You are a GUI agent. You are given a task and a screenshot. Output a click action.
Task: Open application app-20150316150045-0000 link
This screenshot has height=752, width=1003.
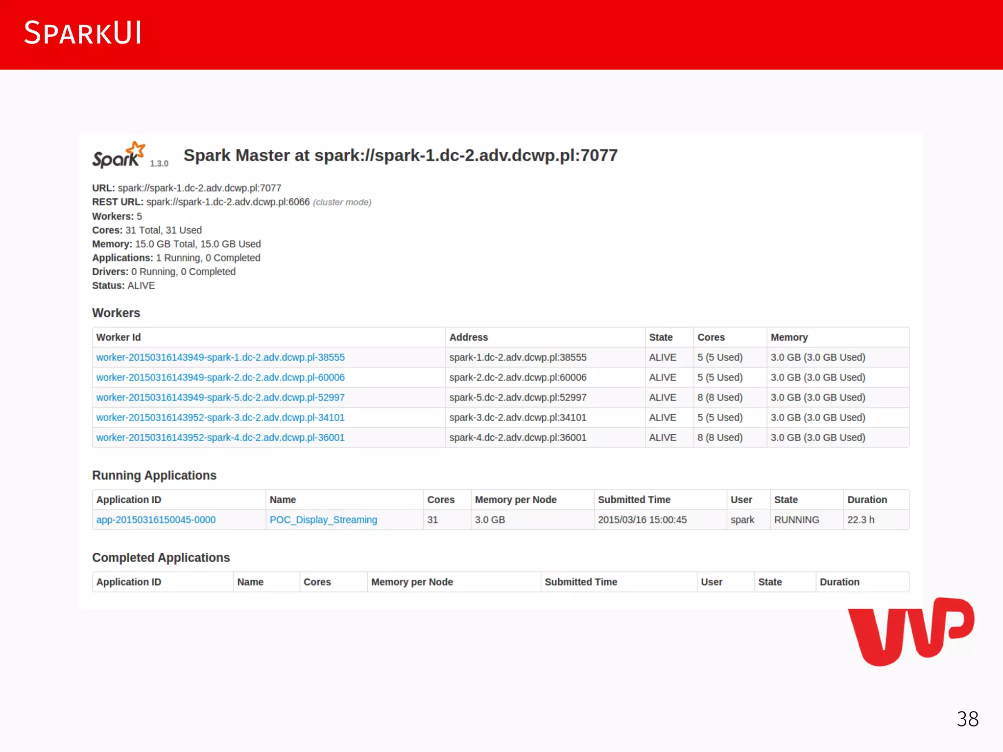coord(156,520)
